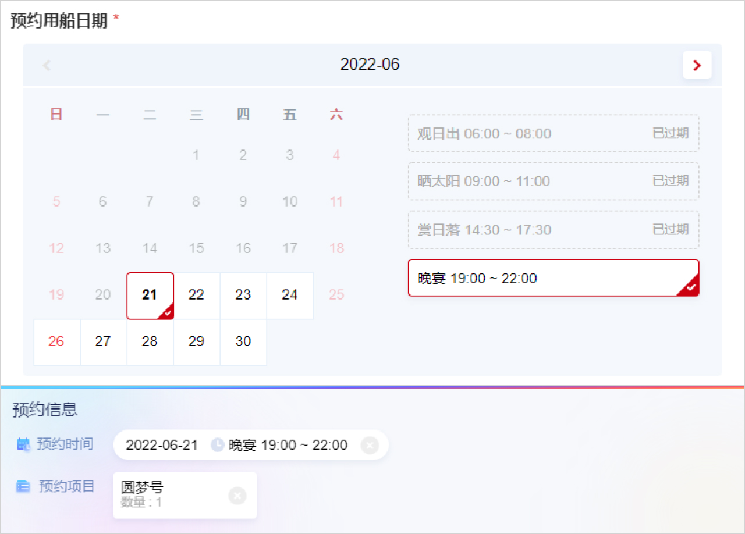
Task: Select expired slot 观日出 06:00 ~ 08:00
Action: 553,133
